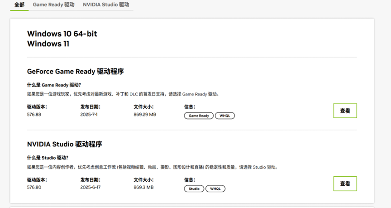This screenshot has height=208, width=391.
Task: Click 查看 for NVIDIA Studio driver
Action: click(345, 184)
